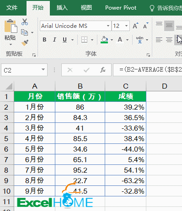Open the underline style dropdown arrow

click(x=72, y=40)
